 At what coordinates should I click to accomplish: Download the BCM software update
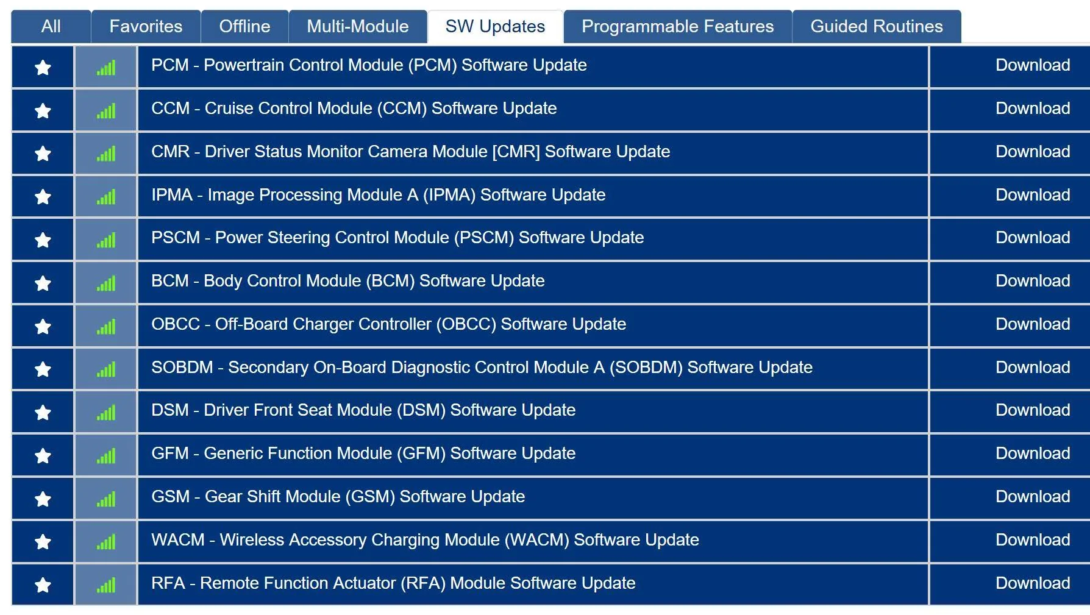coord(1033,281)
